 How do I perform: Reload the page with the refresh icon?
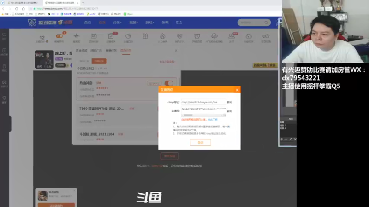(x=17, y=9)
